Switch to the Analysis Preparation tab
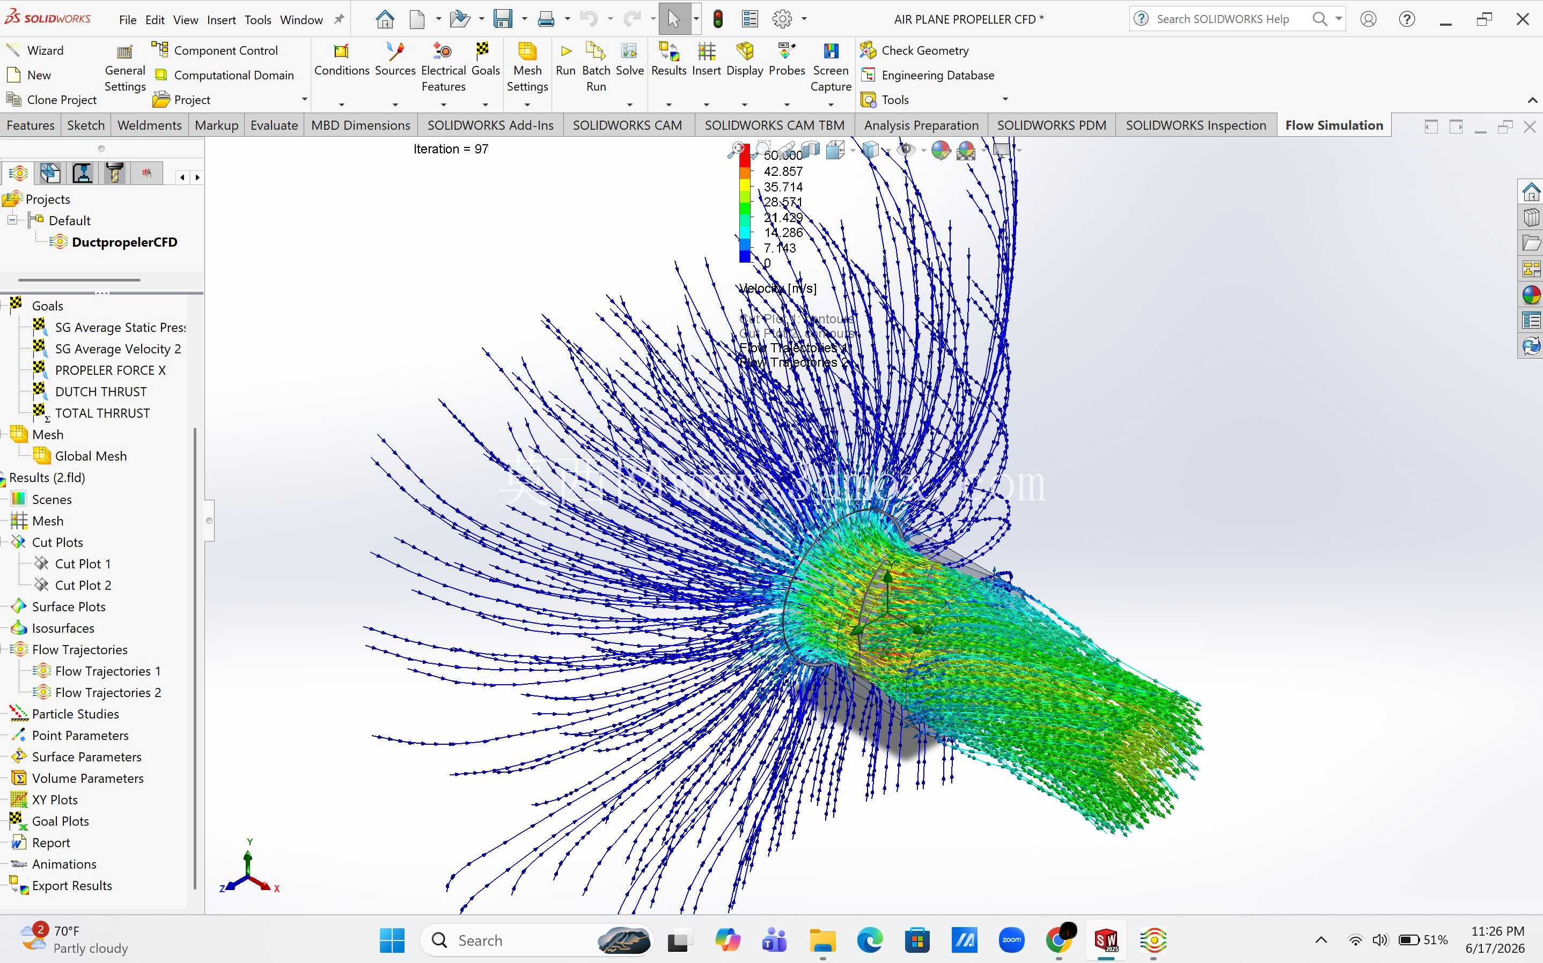Viewport: 1543px width, 963px height. (921, 125)
